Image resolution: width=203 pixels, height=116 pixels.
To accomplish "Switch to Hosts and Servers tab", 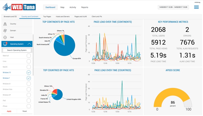I will pos(63,16).
